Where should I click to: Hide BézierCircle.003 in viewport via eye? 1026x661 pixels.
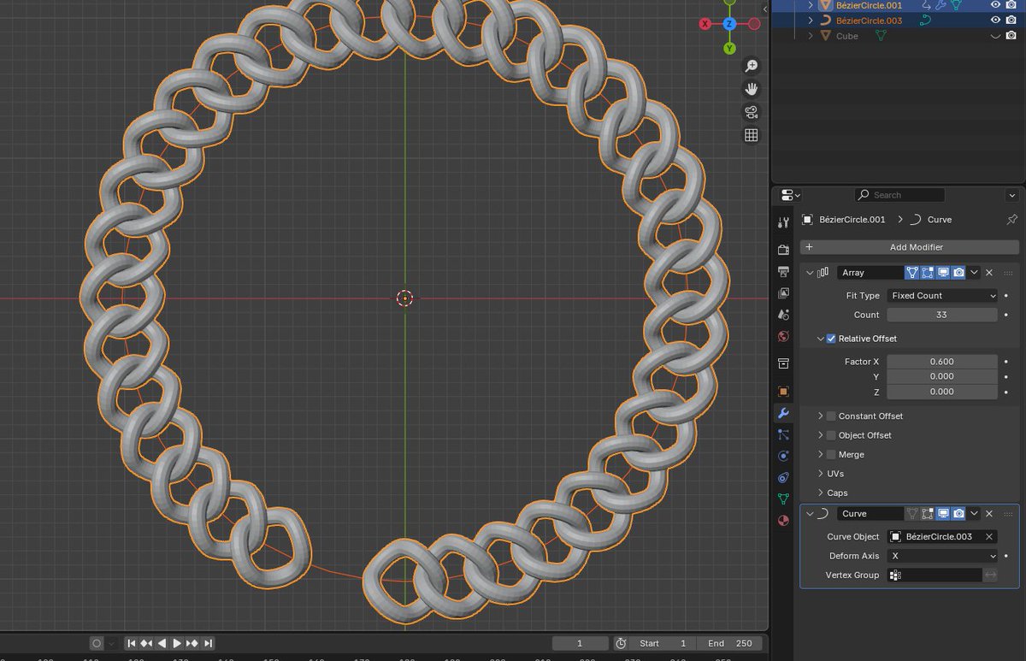pyautogui.click(x=995, y=21)
